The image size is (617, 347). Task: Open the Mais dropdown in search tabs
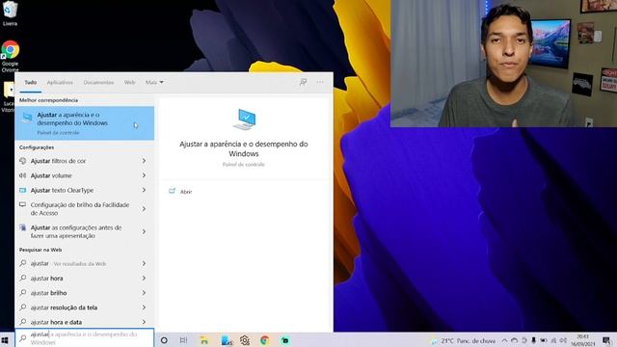click(x=154, y=82)
